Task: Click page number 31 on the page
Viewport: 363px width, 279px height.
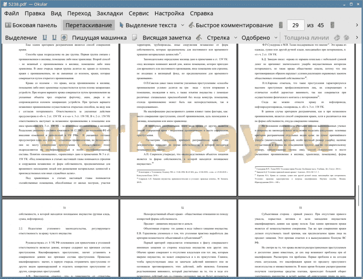Action: click(x=64, y=208)
